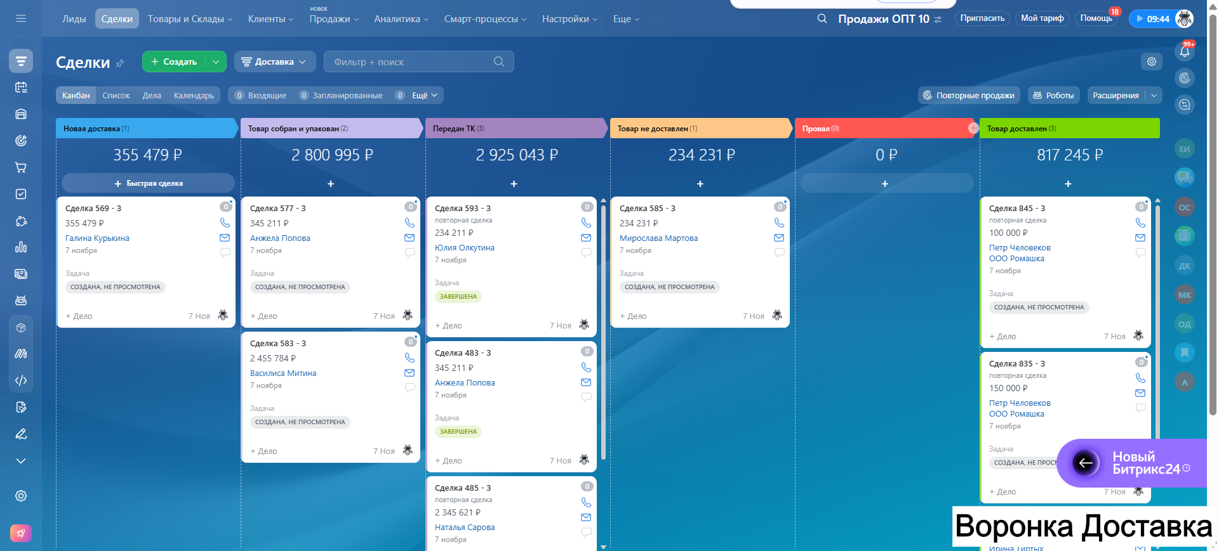Viewport: 1219px width, 551px height.
Task: Open the Галина Курькина contact link
Action: 97,238
